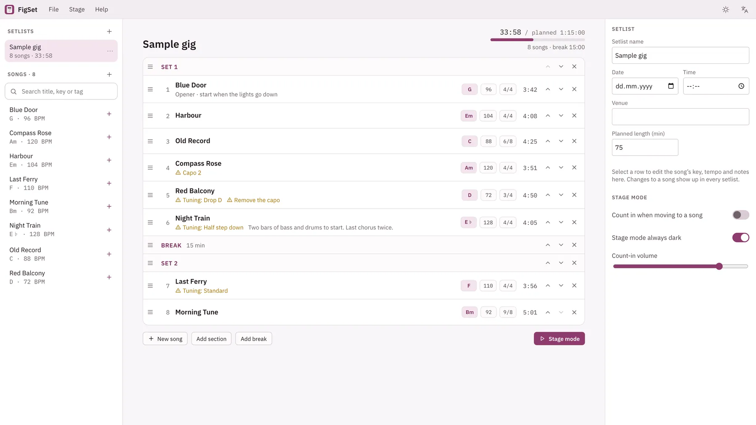Add a new setlist with plus icon
This screenshot has width=756, height=425.
[x=109, y=31]
